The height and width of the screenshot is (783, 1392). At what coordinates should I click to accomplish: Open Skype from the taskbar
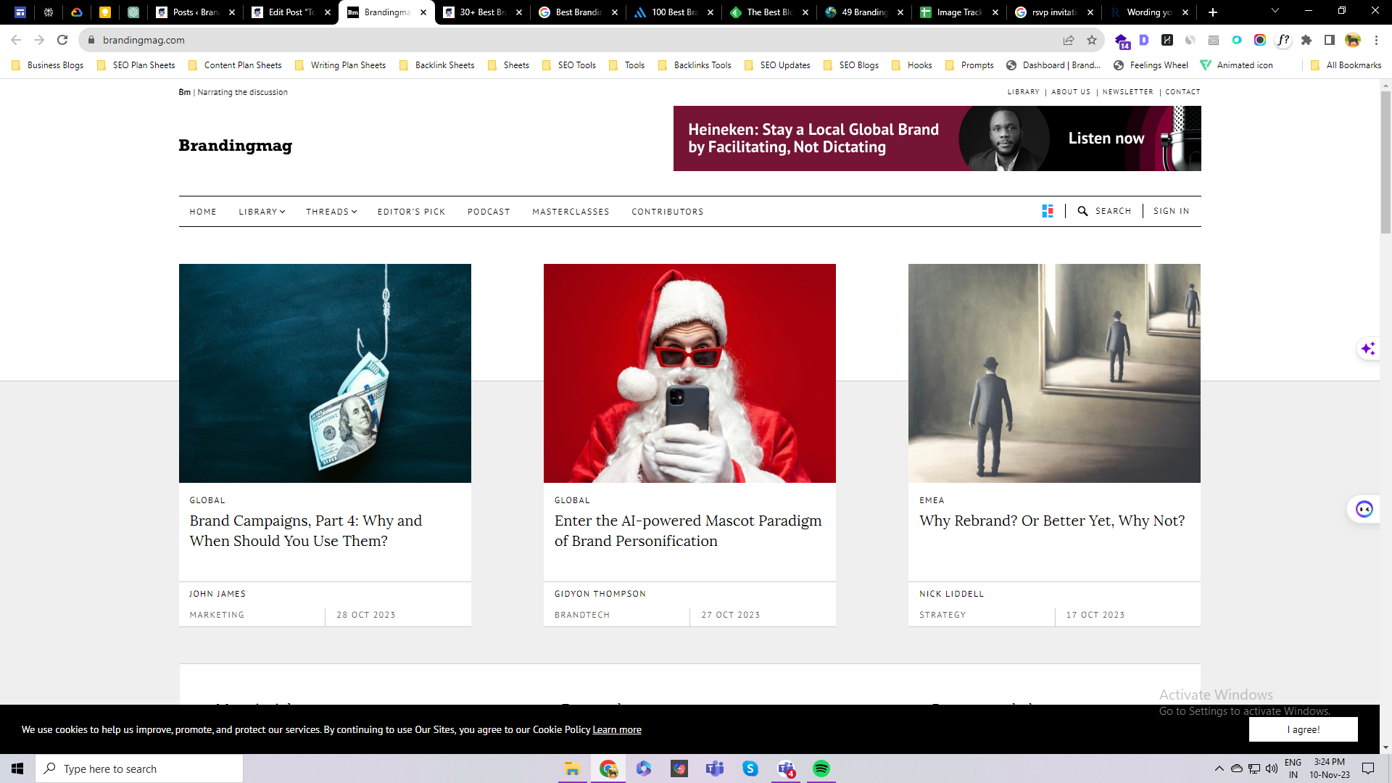(750, 768)
